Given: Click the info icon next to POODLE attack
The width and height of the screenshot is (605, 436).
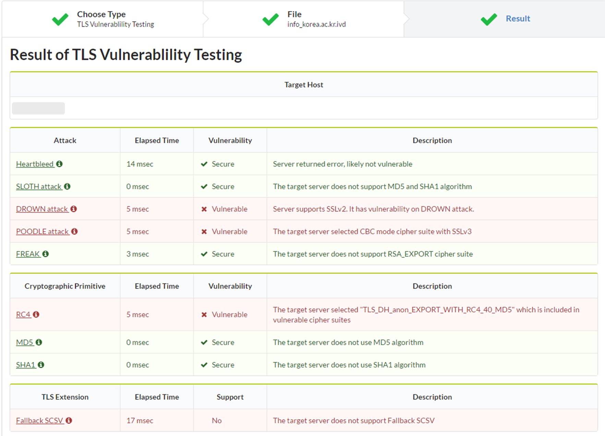Looking at the screenshot, I should [74, 231].
